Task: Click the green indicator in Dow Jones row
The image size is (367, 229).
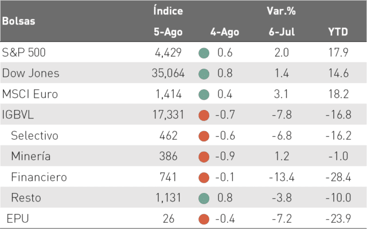Action: tap(204, 74)
